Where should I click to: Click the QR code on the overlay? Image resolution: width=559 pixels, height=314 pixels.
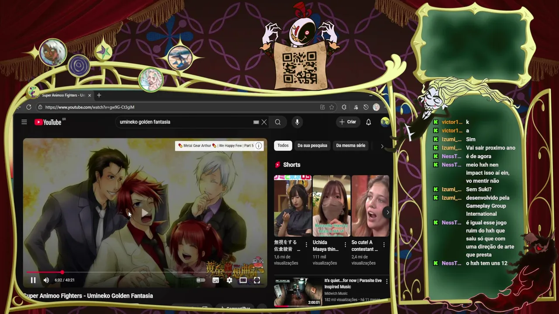(300, 68)
